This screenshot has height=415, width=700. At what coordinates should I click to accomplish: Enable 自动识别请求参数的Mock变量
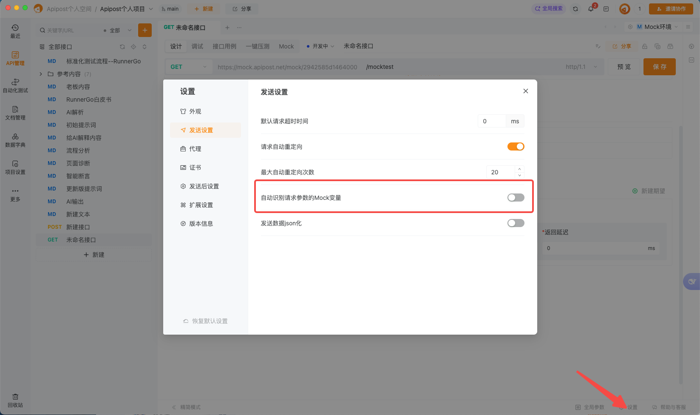click(516, 197)
